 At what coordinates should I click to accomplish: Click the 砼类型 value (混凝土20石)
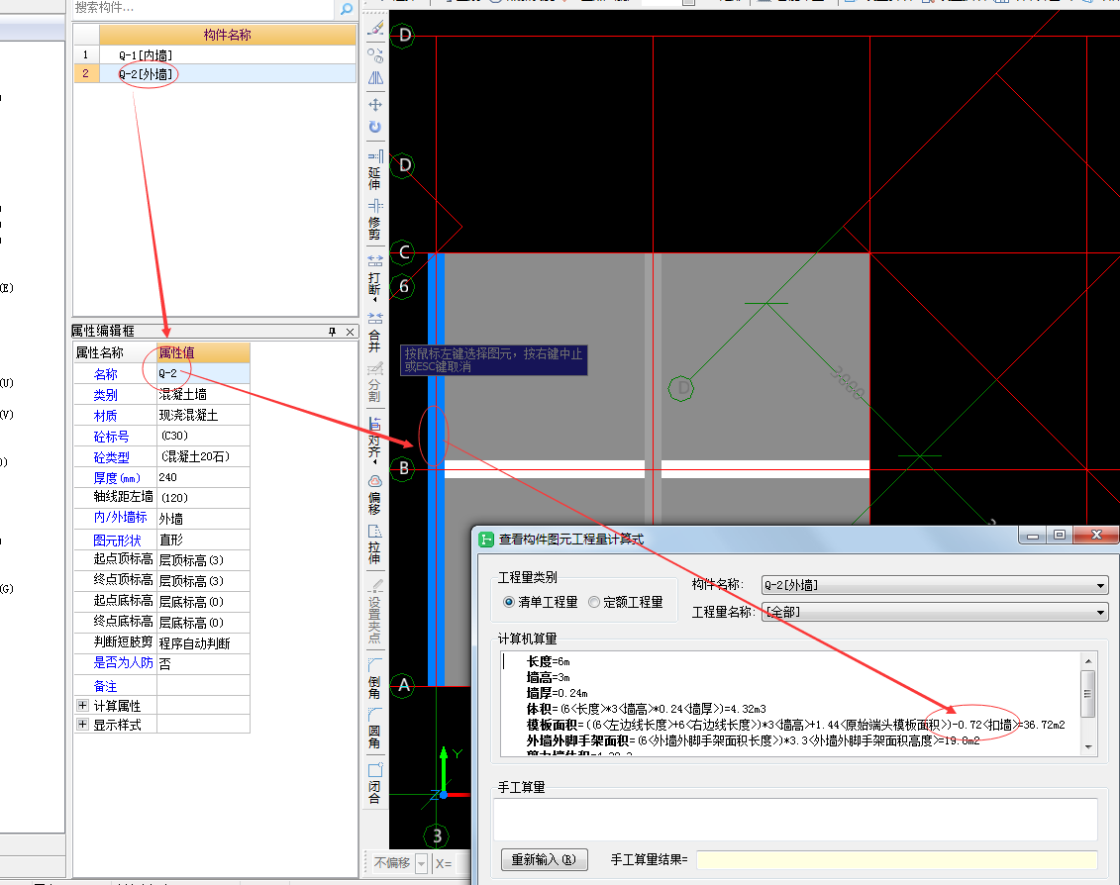pyautogui.click(x=203, y=456)
